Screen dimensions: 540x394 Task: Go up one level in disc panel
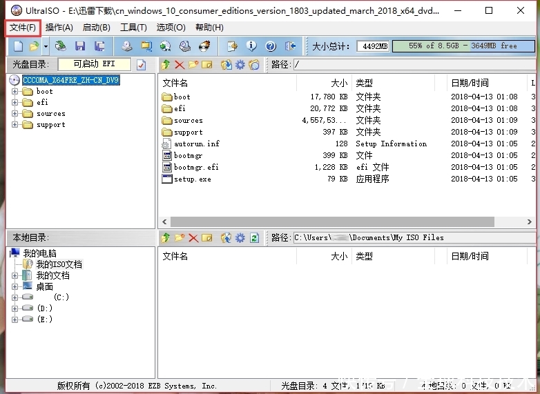(166, 65)
